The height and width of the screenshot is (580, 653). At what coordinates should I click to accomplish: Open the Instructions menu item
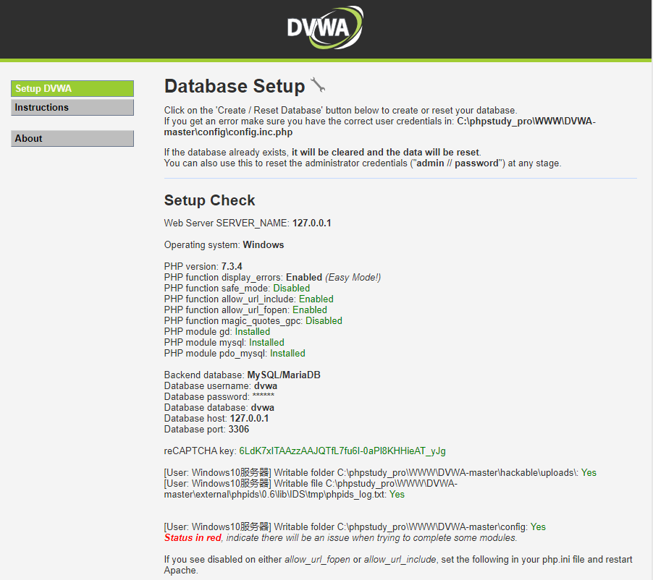[x=72, y=108]
